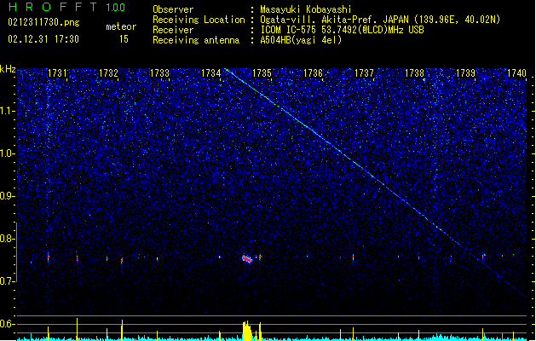536x341 pixels.
Task: Click the large red meteor echo near 1735
Action: point(247,259)
